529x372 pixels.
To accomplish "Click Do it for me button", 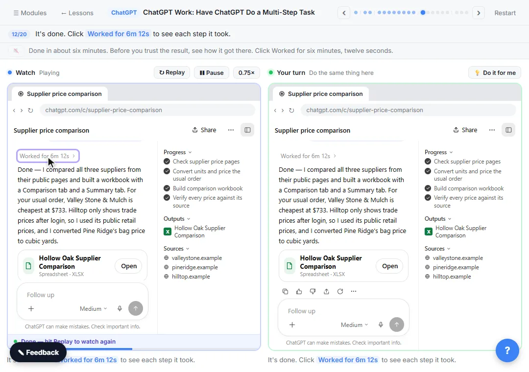I will coord(495,72).
